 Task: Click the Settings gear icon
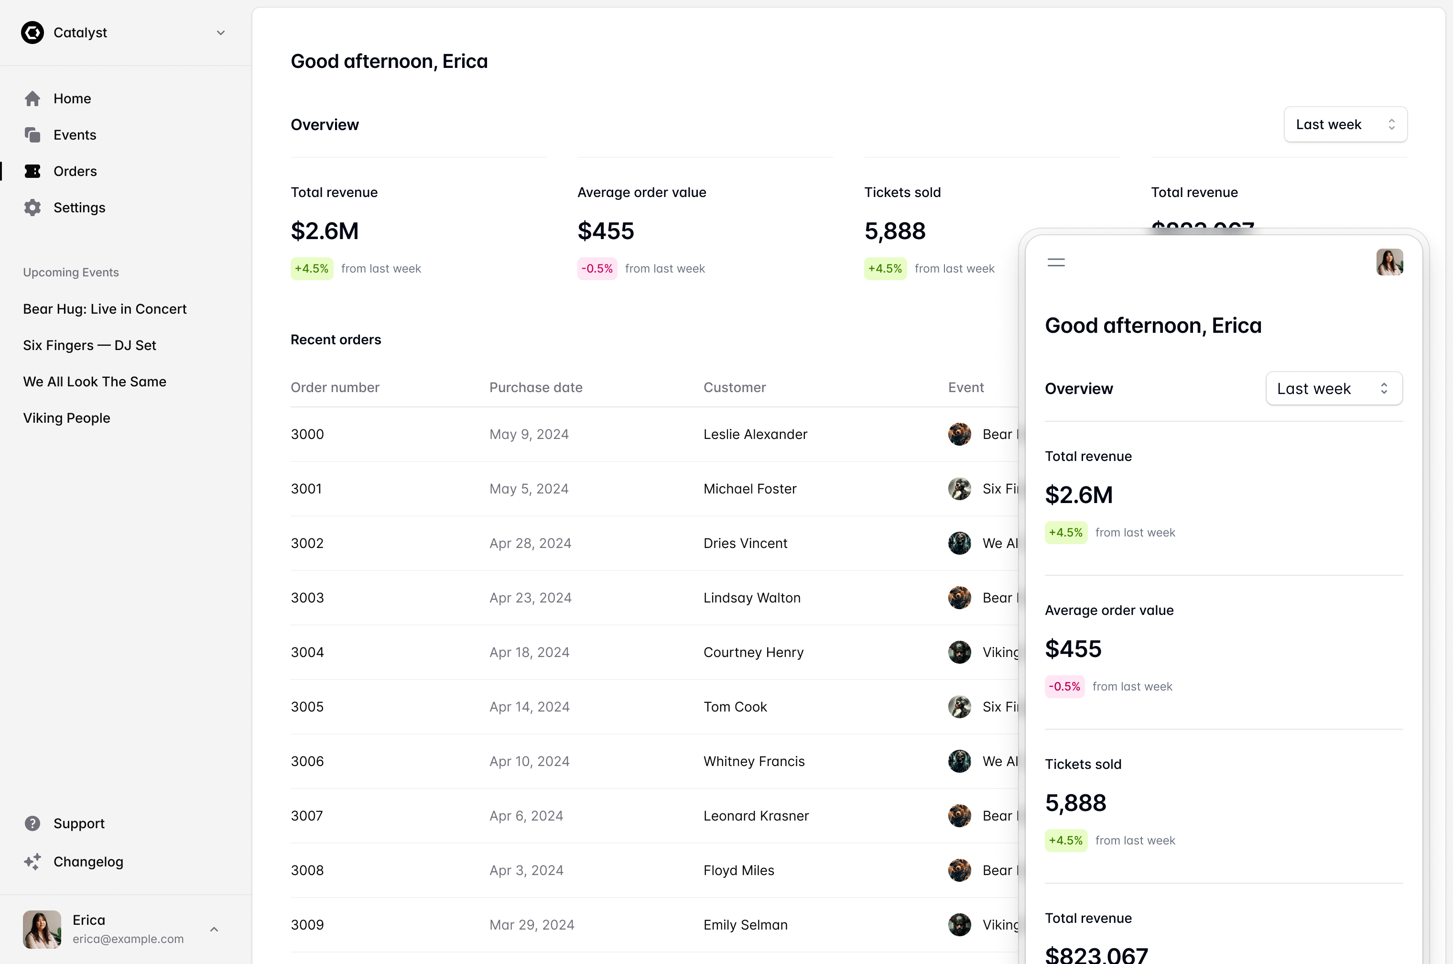pyautogui.click(x=33, y=208)
